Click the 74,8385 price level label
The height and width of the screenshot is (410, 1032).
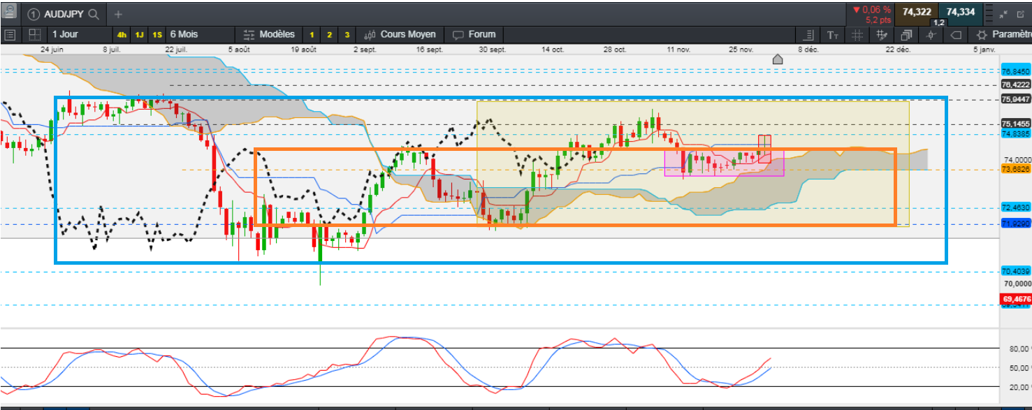pos(1016,133)
